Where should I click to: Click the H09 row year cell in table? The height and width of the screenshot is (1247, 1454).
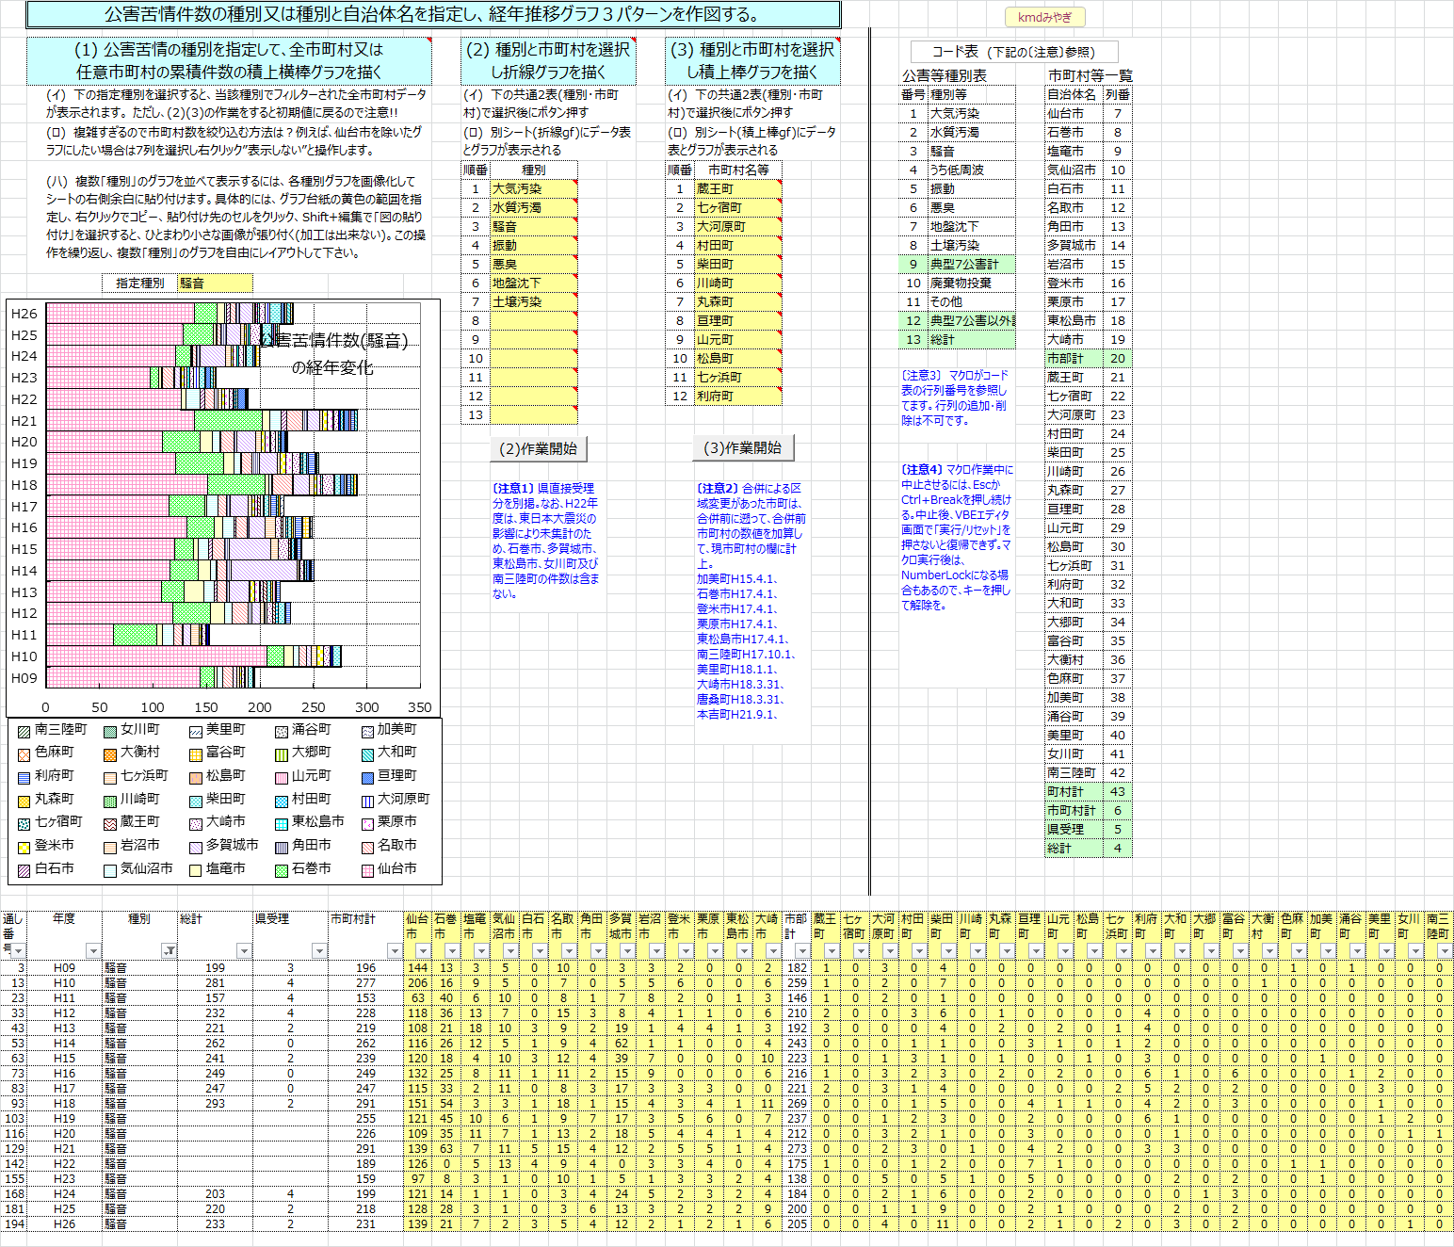coord(64,967)
